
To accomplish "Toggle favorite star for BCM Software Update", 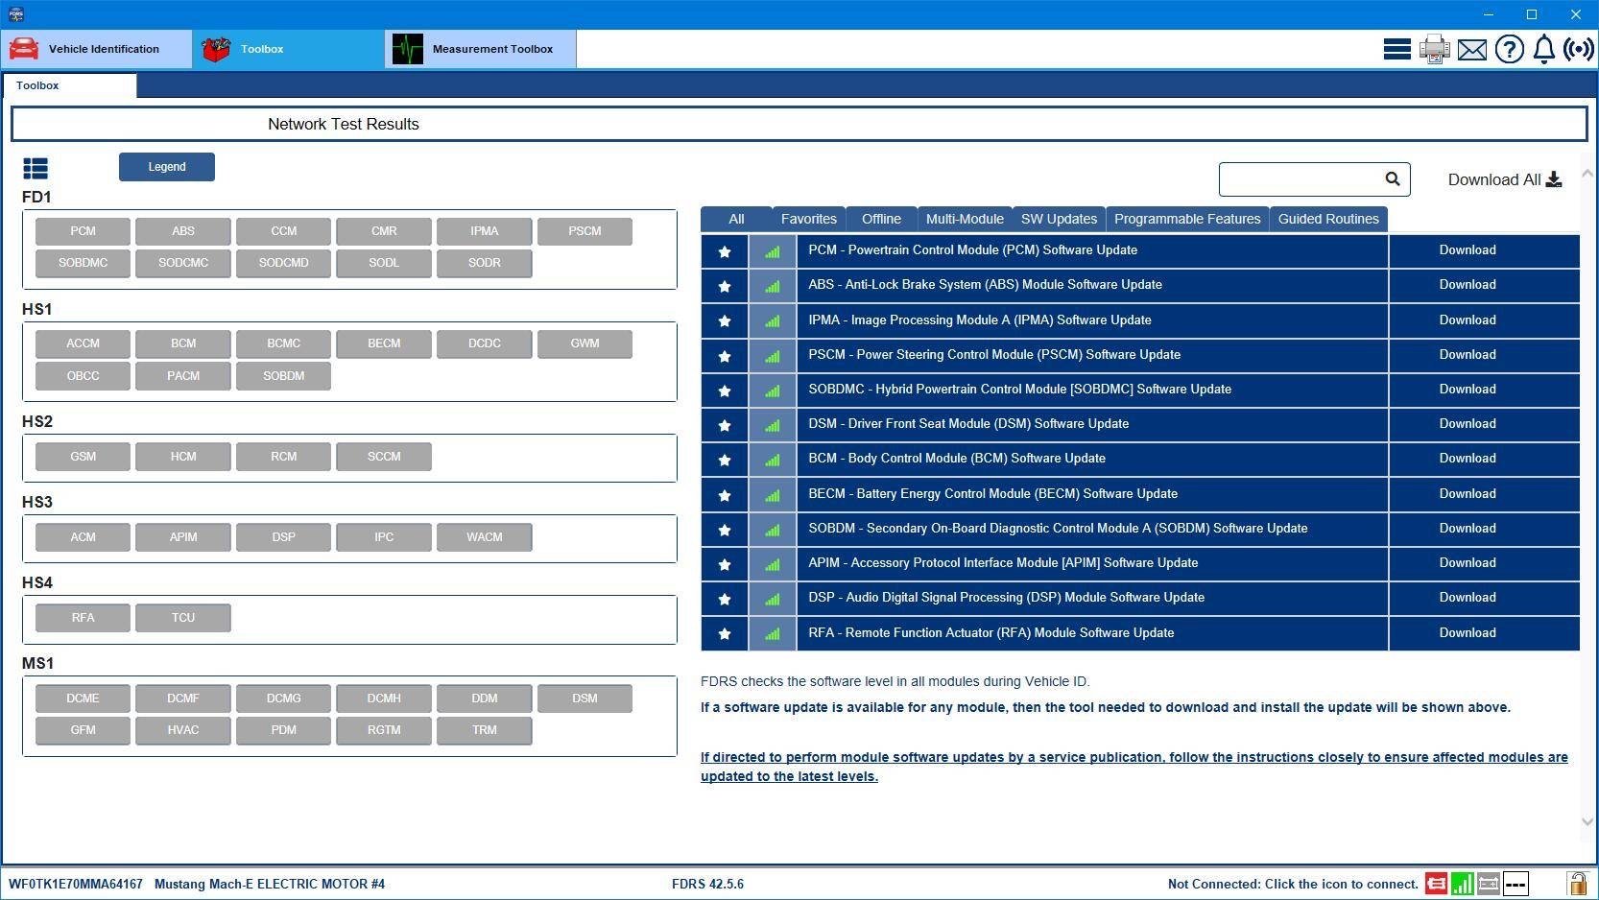I will coord(725,460).
